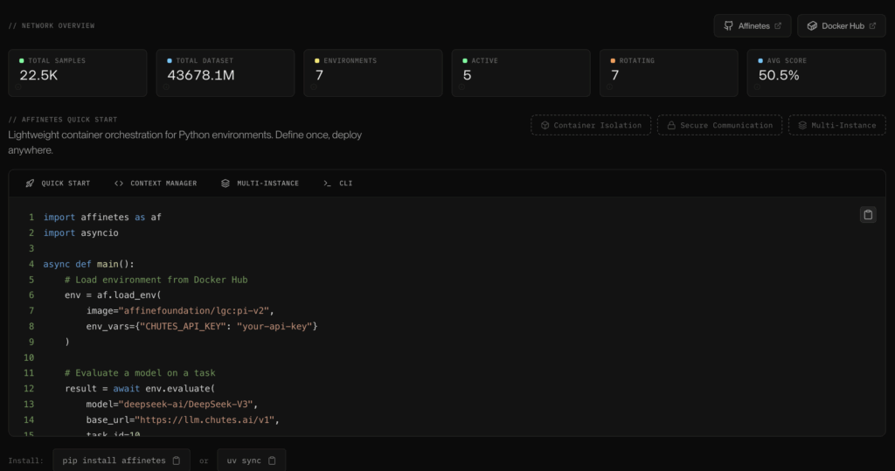
Task: Click the cube icon on Docker Hub button
Action: (811, 26)
